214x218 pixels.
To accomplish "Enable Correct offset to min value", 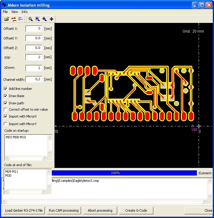I will click(6, 109).
